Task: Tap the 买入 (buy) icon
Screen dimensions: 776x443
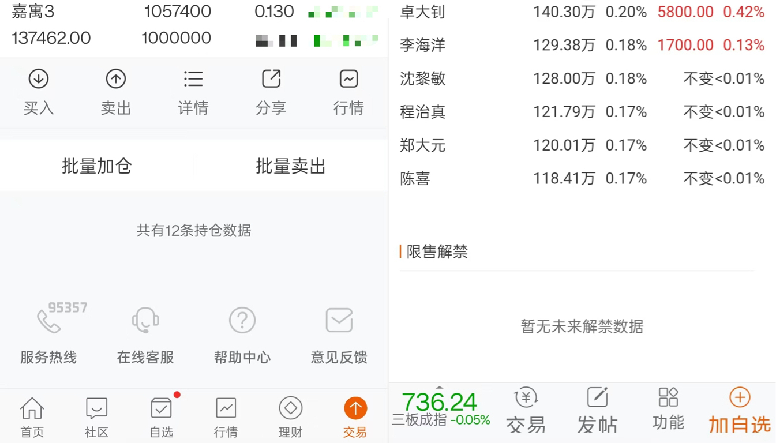Action: tap(39, 79)
